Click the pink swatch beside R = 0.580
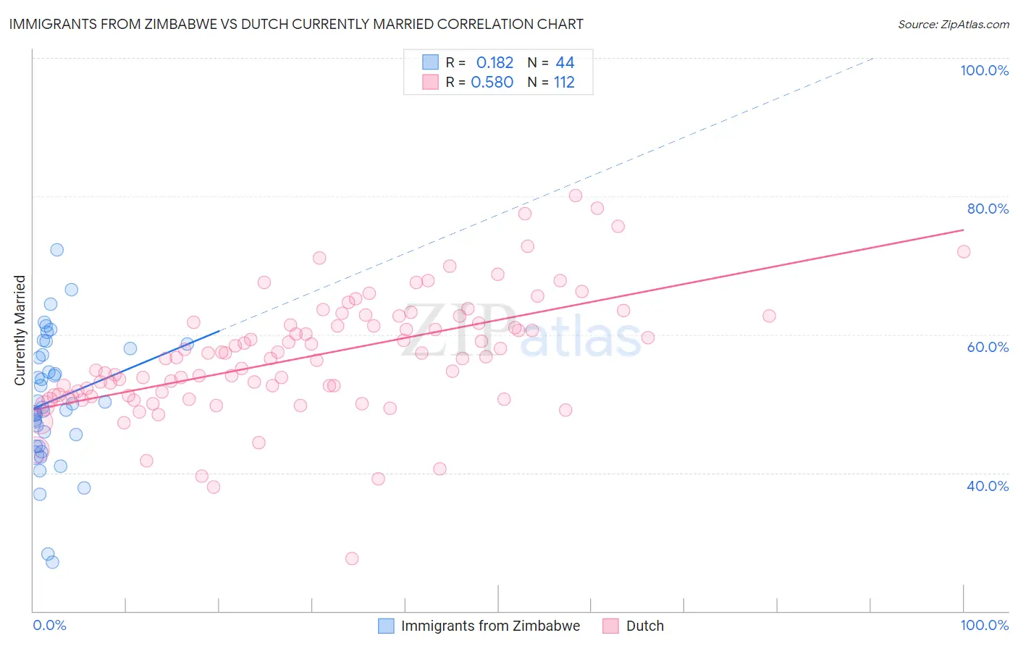This screenshot has height=646, width=1018. 431,82
